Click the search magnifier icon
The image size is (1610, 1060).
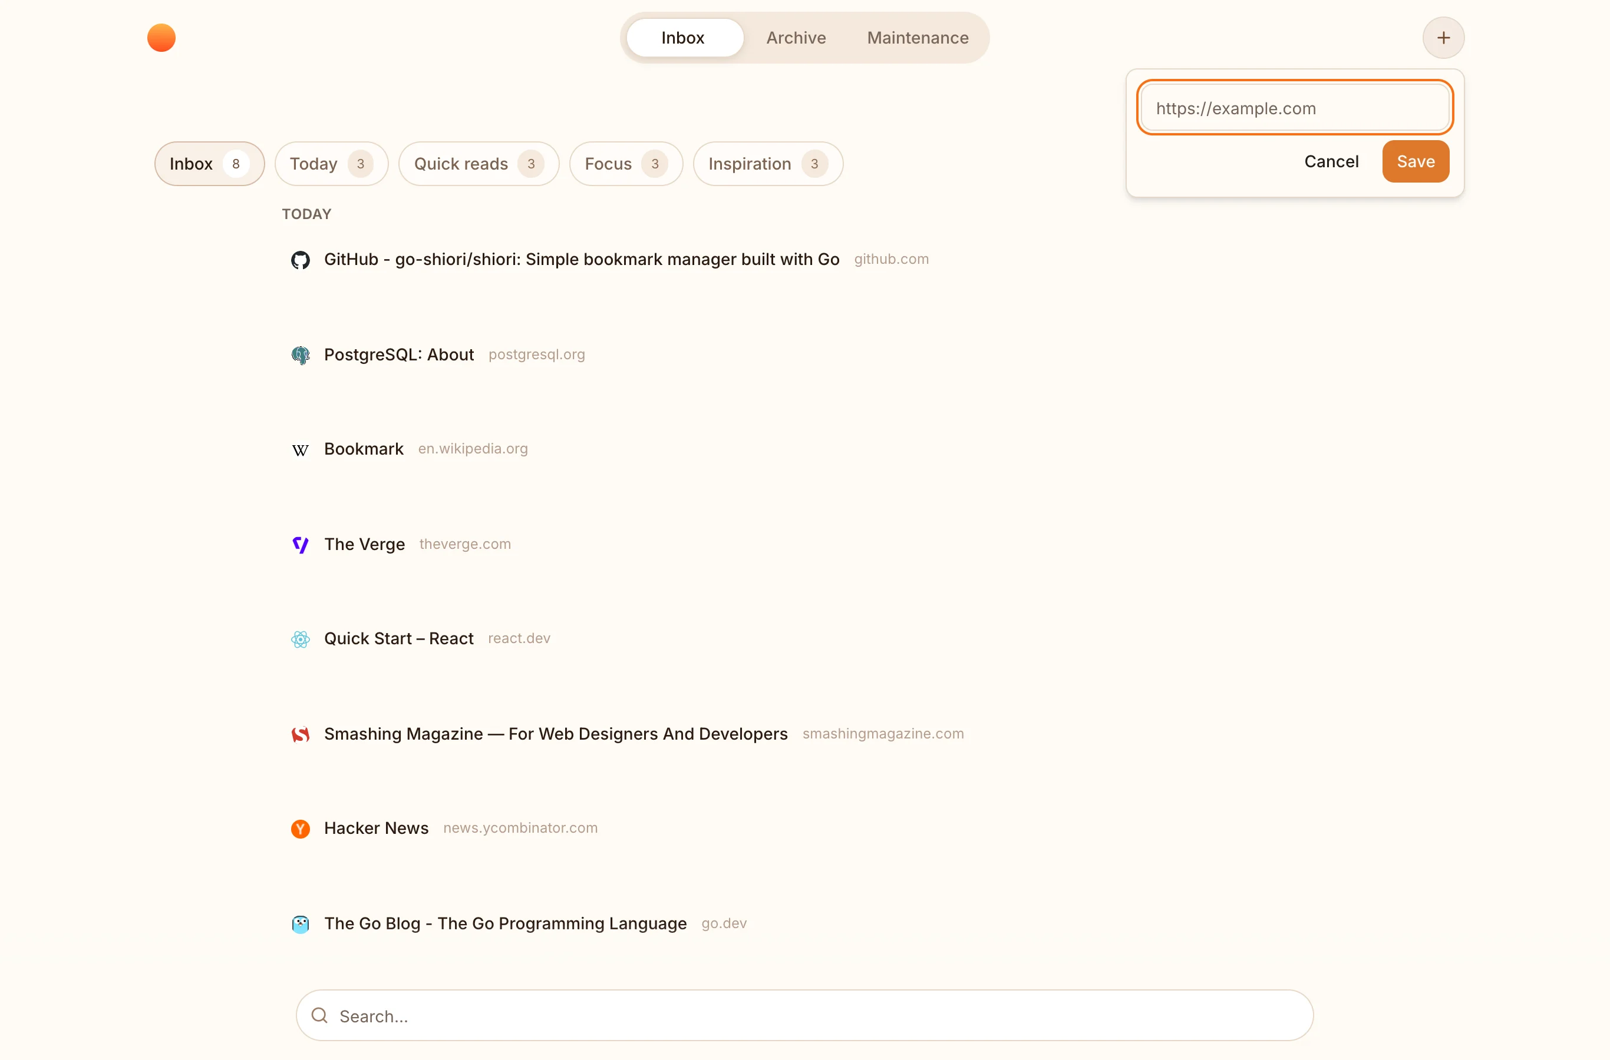pos(319,1015)
